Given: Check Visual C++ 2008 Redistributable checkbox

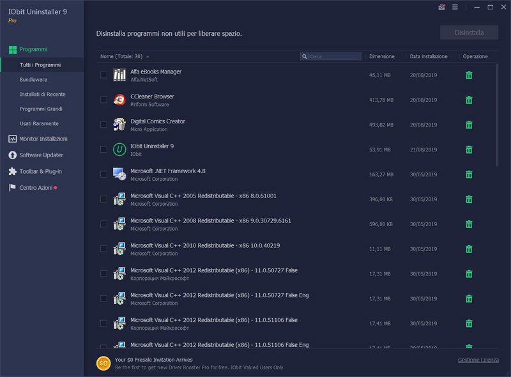Looking at the screenshot, I should point(103,224).
